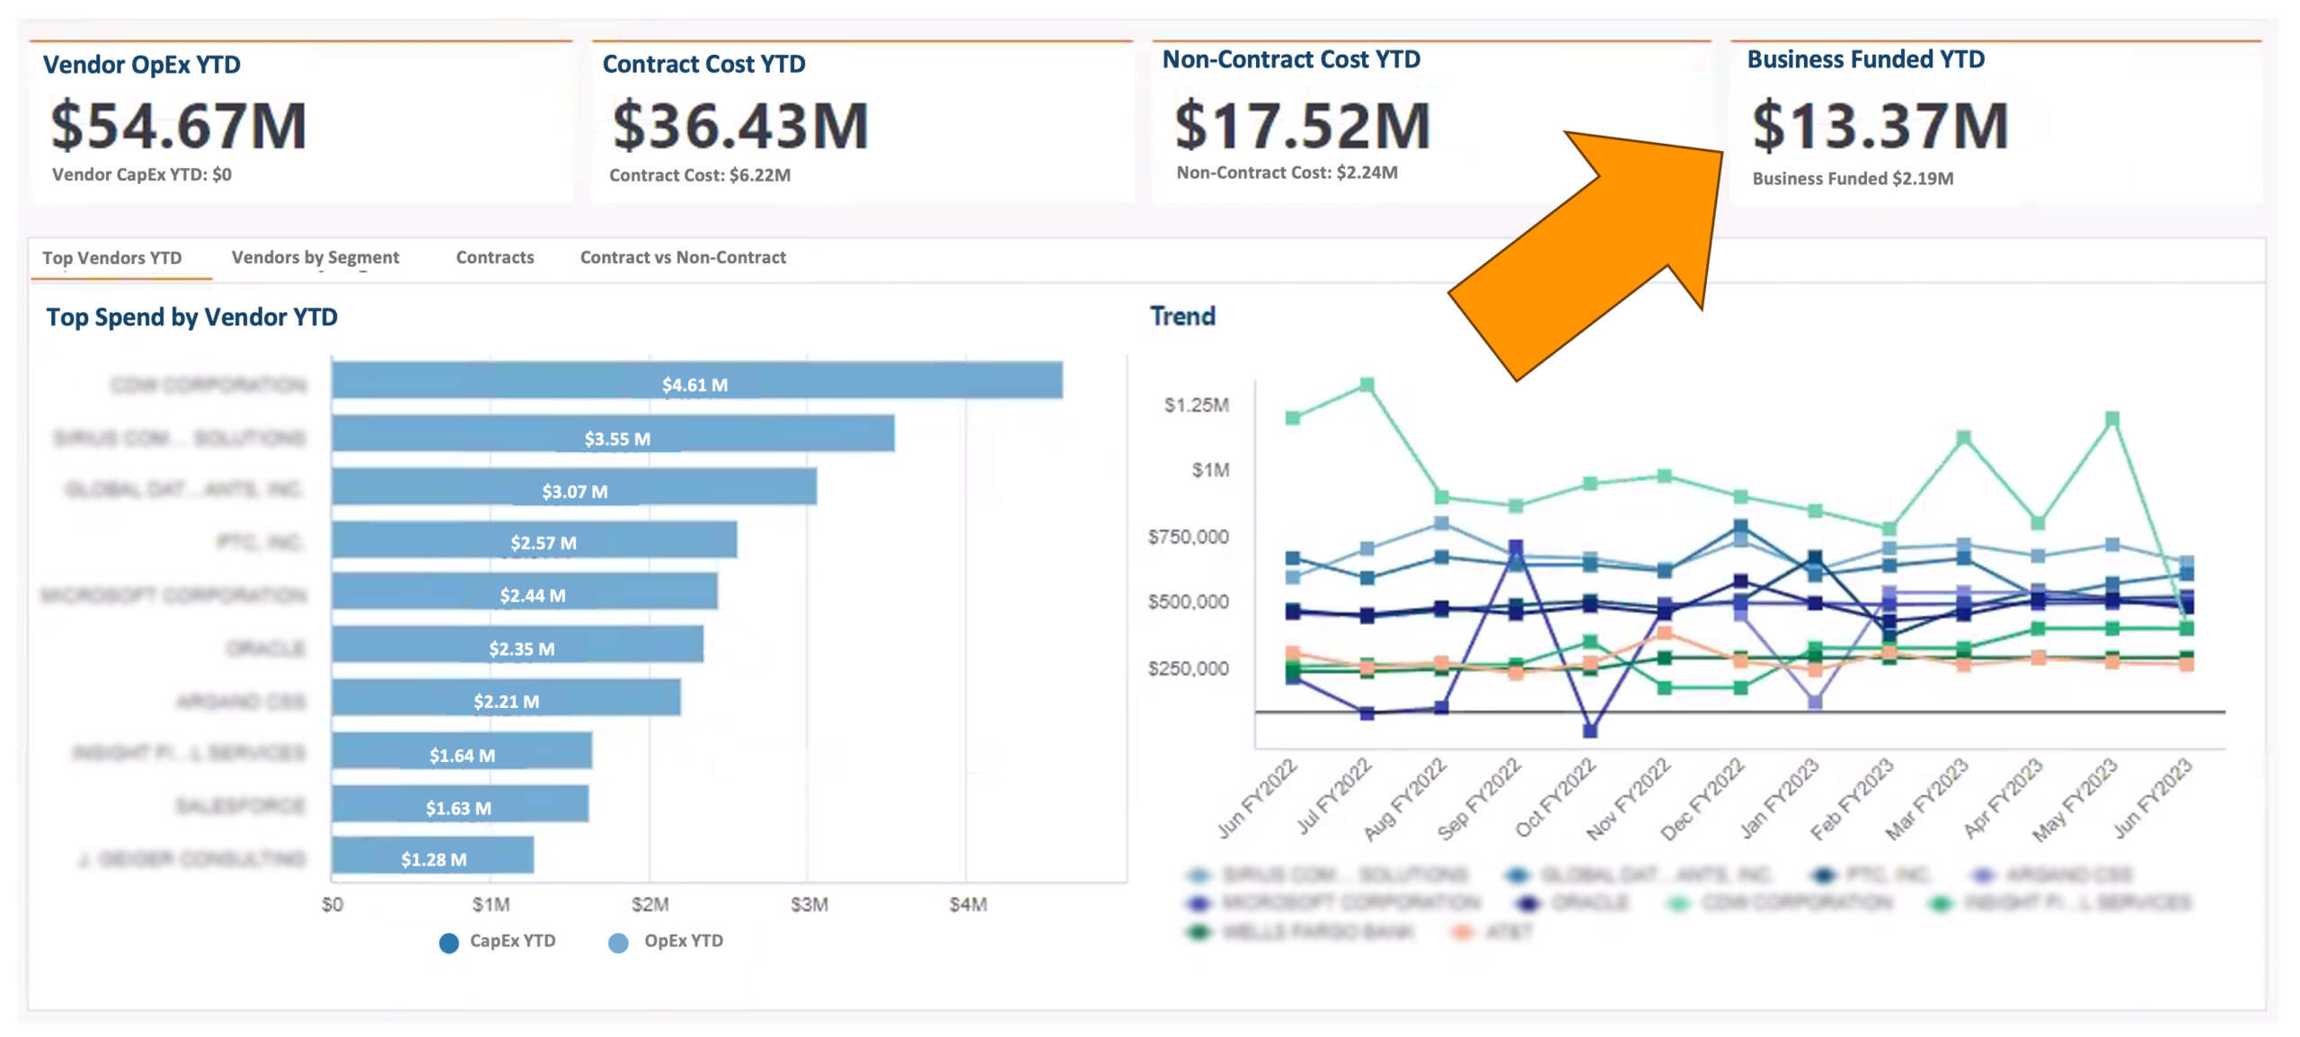Click the CDW CORPORATION legend marker
Image resolution: width=2300 pixels, height=1037 pixels.
click(x=1678, y=902)
